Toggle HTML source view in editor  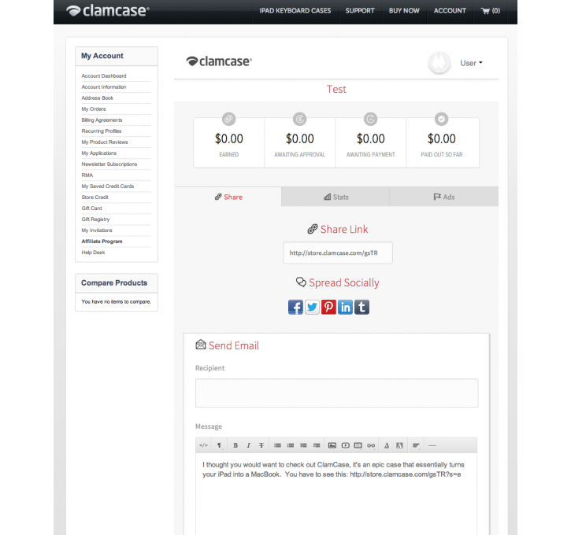click(203, 445)
